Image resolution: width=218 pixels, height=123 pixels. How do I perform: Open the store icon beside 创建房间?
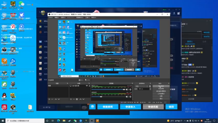click(x=92, y=107)
